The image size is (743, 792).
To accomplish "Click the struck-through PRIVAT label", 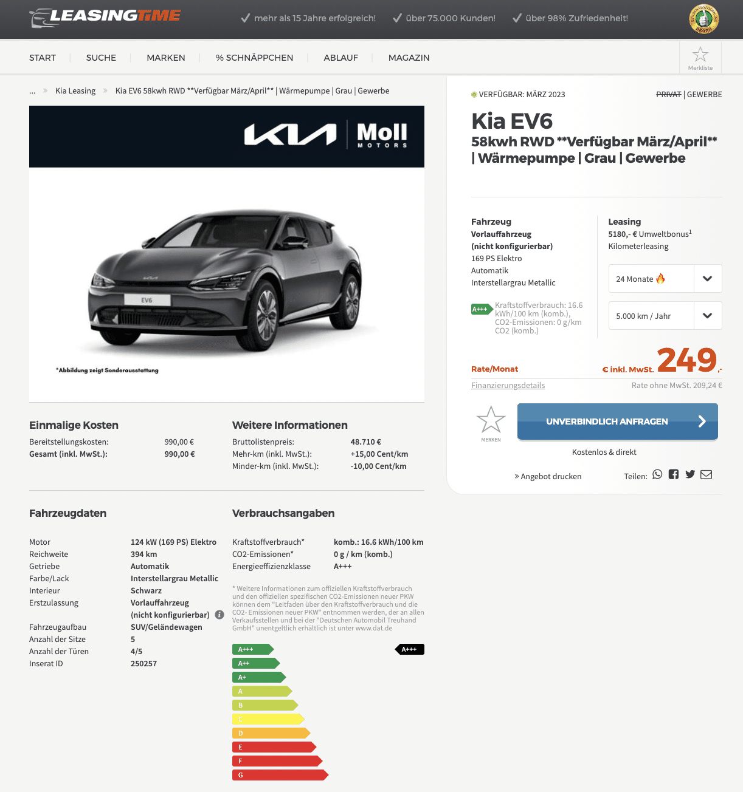I will (x=669, y=95).
